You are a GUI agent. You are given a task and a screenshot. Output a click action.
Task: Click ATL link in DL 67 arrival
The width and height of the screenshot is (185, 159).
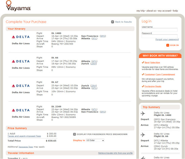click(95, 88)
